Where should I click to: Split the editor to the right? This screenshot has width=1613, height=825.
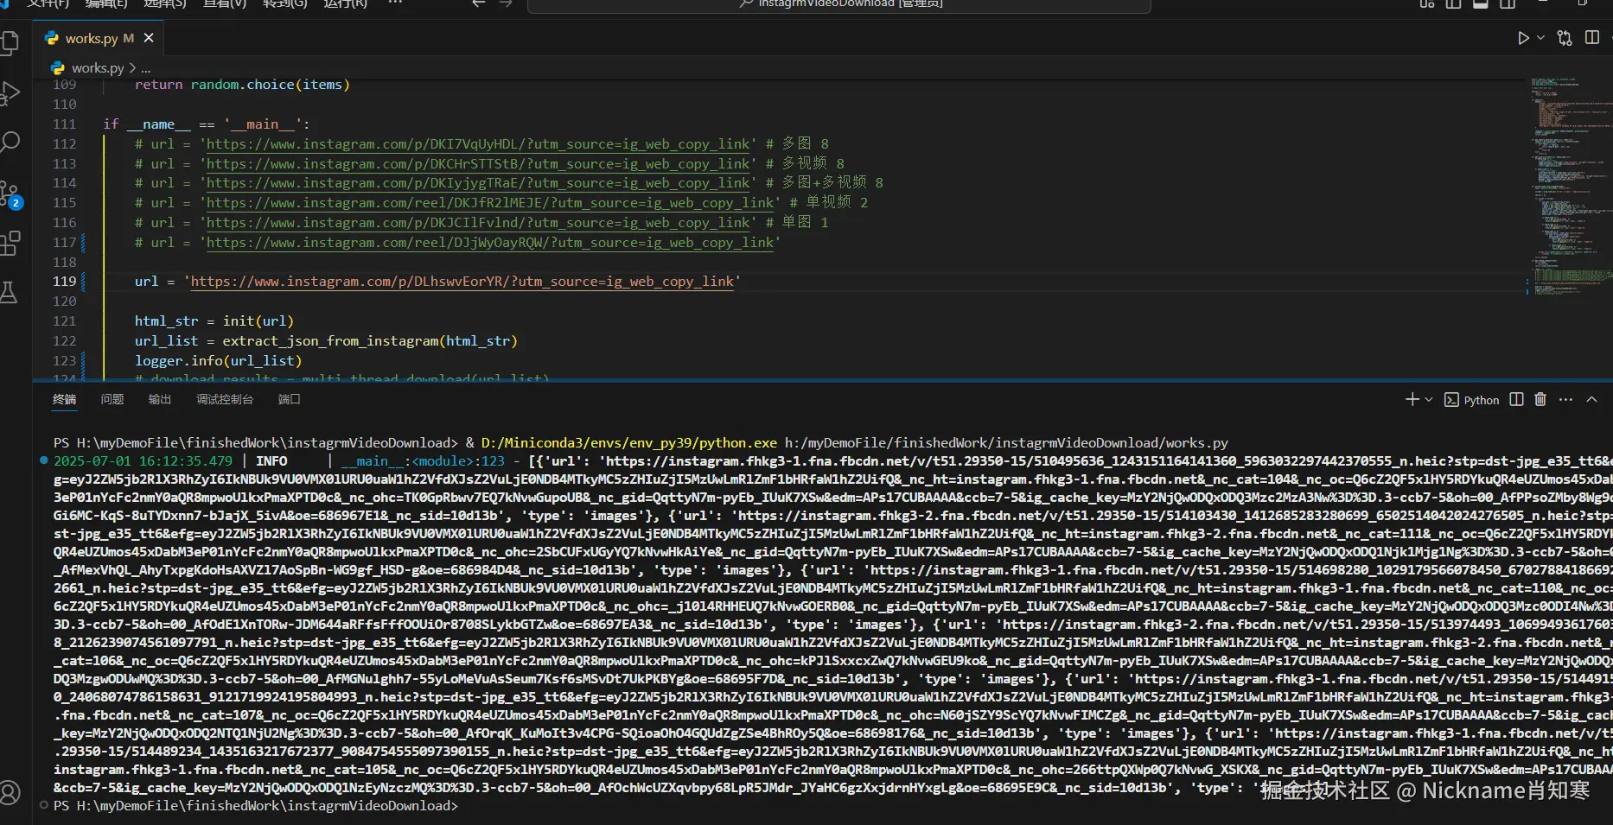coord(1592,38)
